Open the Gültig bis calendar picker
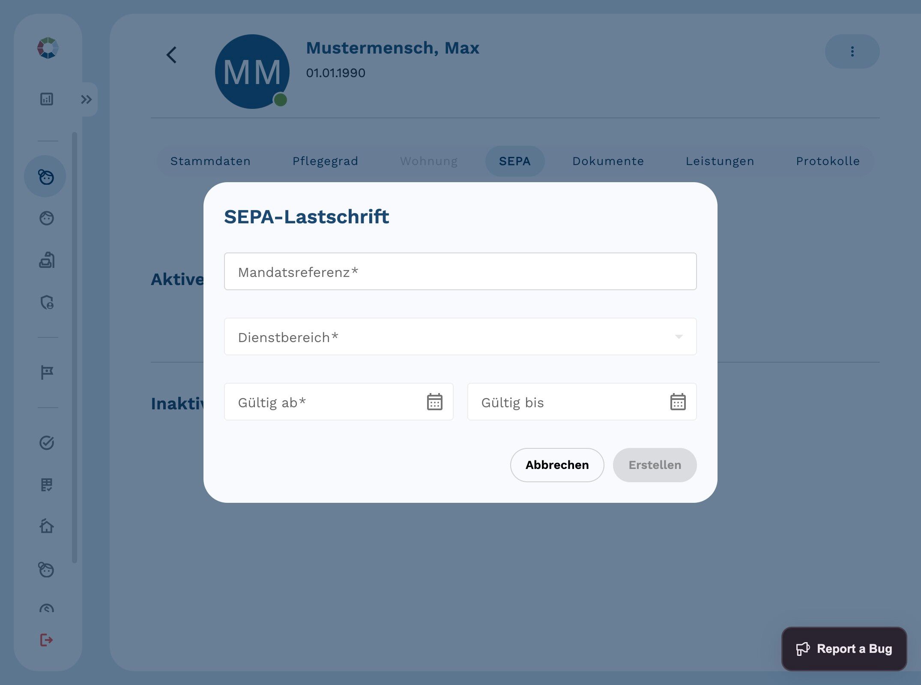Image resolution: width=921 pixels, height=685 pixels. tap(678, 402)
